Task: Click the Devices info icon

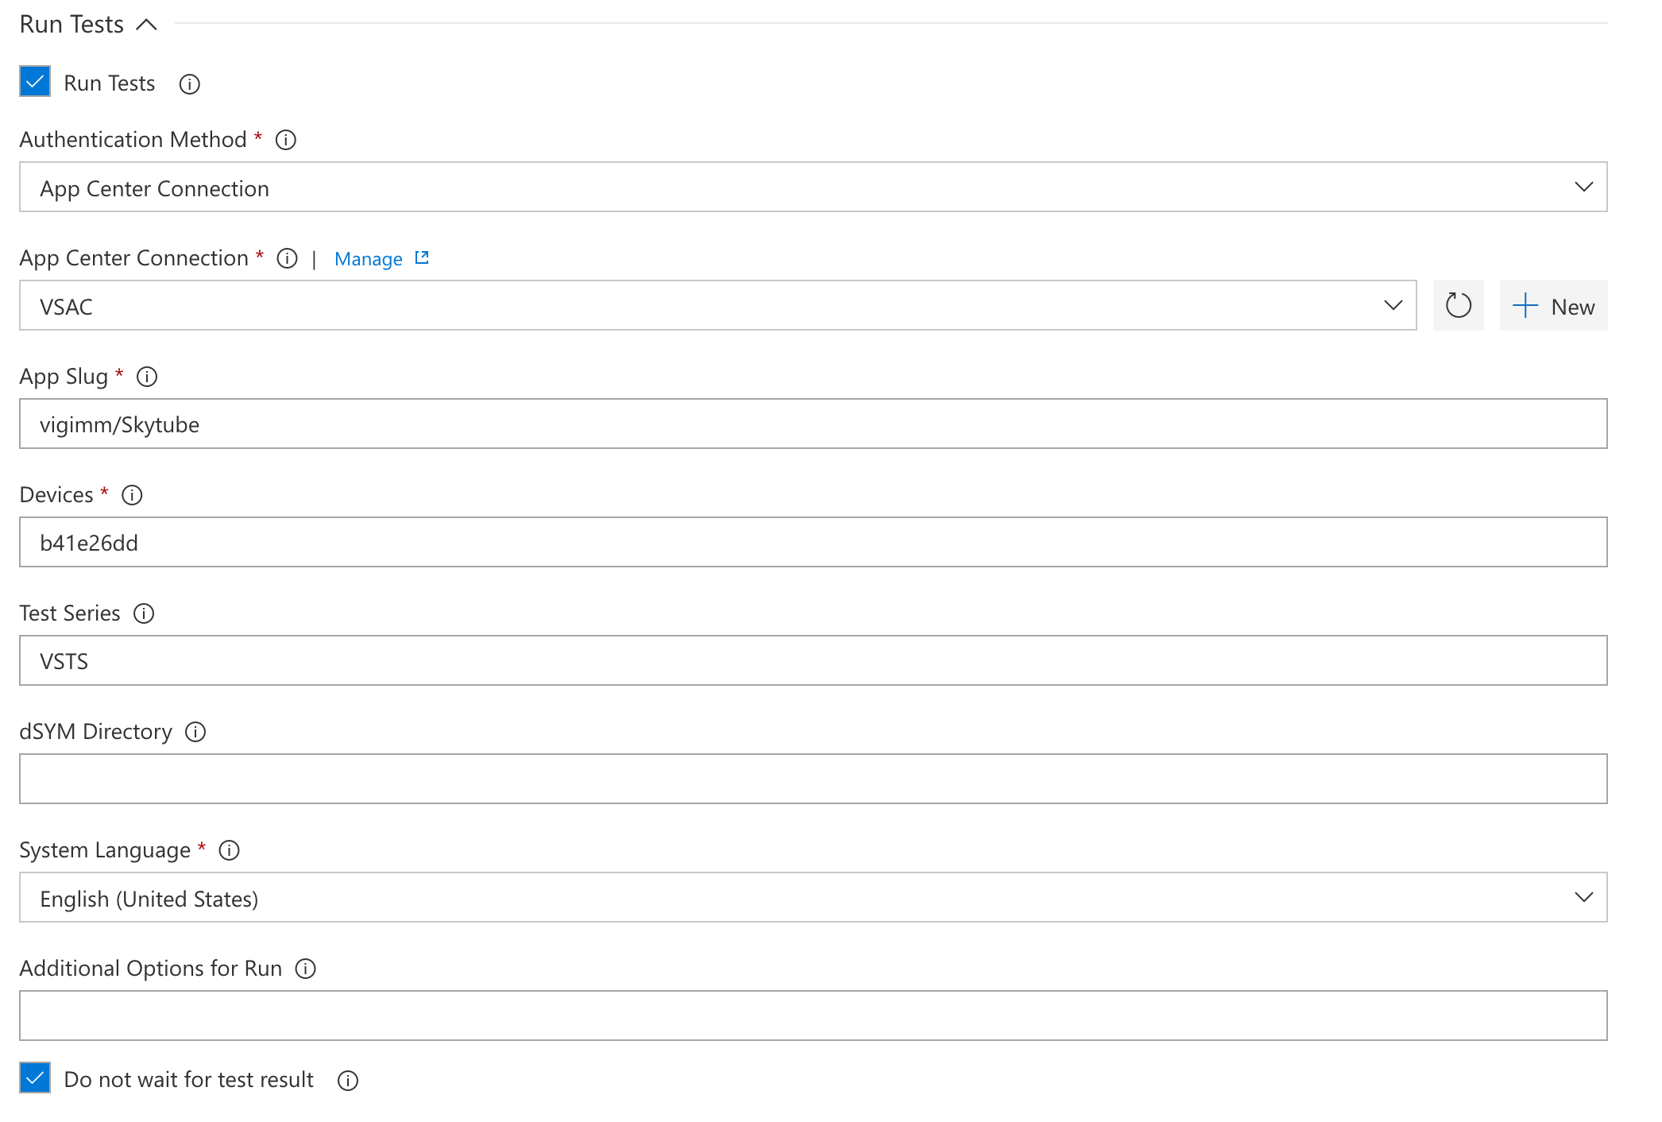Action: pos(134,494)
